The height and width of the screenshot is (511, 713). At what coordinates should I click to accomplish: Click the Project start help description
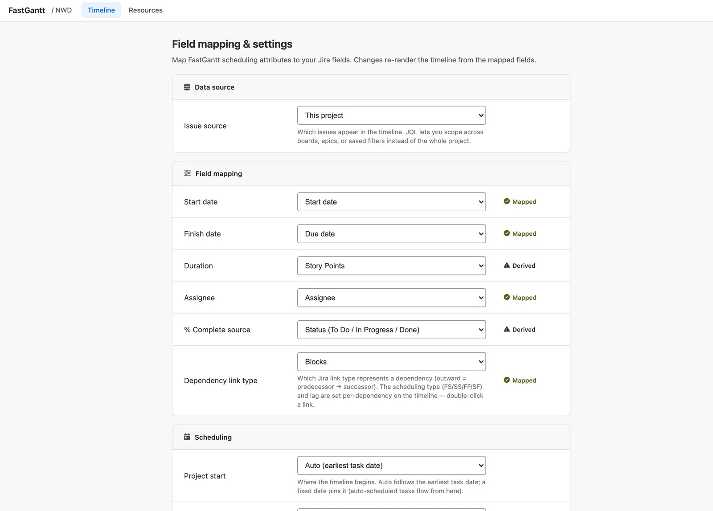click(391, 486)
